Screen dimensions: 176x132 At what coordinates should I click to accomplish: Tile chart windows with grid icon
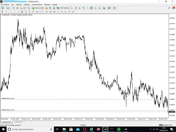(x=91, y=8)
